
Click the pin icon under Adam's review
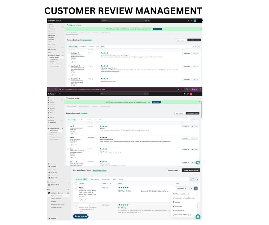click(85, 200)
